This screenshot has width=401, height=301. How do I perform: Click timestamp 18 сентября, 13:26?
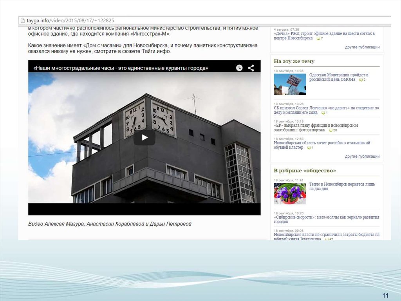[289, 104]
